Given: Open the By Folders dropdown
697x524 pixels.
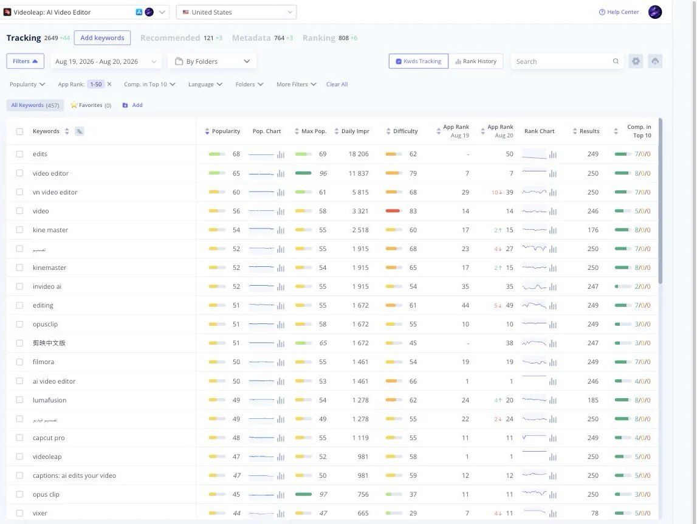Looking at the screenshot, I should coord(212,61).
